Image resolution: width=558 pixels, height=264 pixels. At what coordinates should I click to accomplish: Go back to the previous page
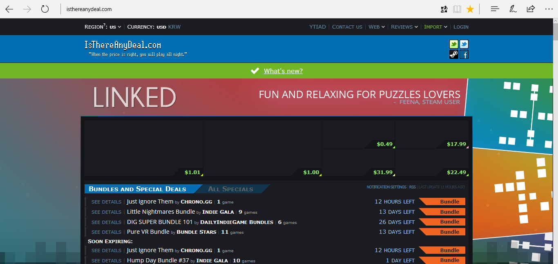pos(9,9)
